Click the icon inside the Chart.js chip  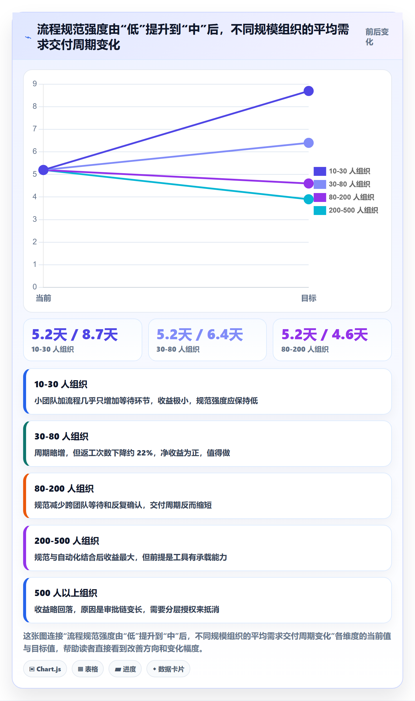[x=32, y=669]
